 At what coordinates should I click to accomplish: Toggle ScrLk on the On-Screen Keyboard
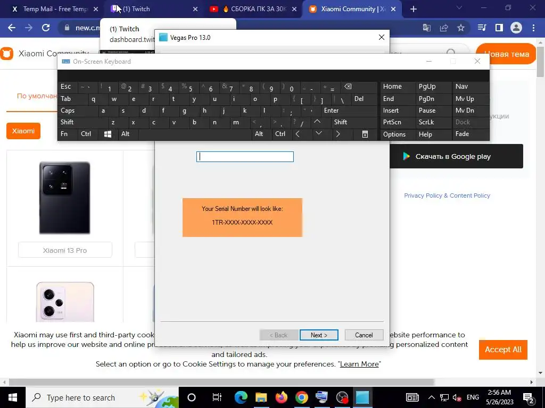[434, 122]
